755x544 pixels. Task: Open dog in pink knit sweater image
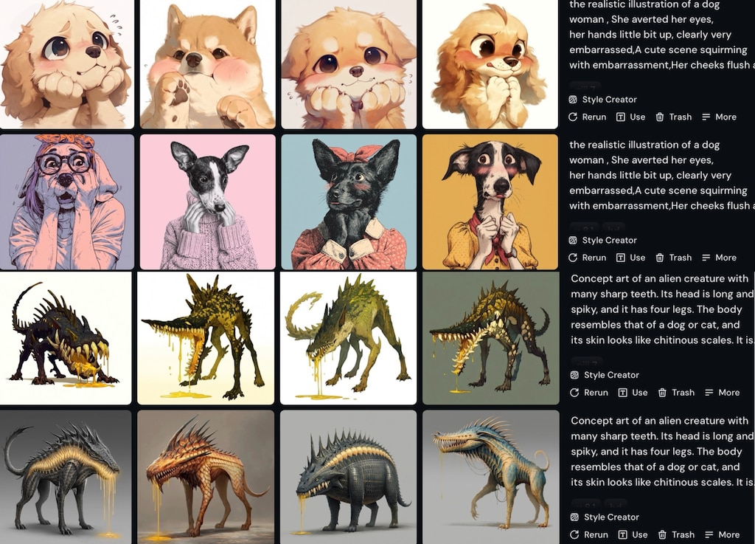coord(207,202)
